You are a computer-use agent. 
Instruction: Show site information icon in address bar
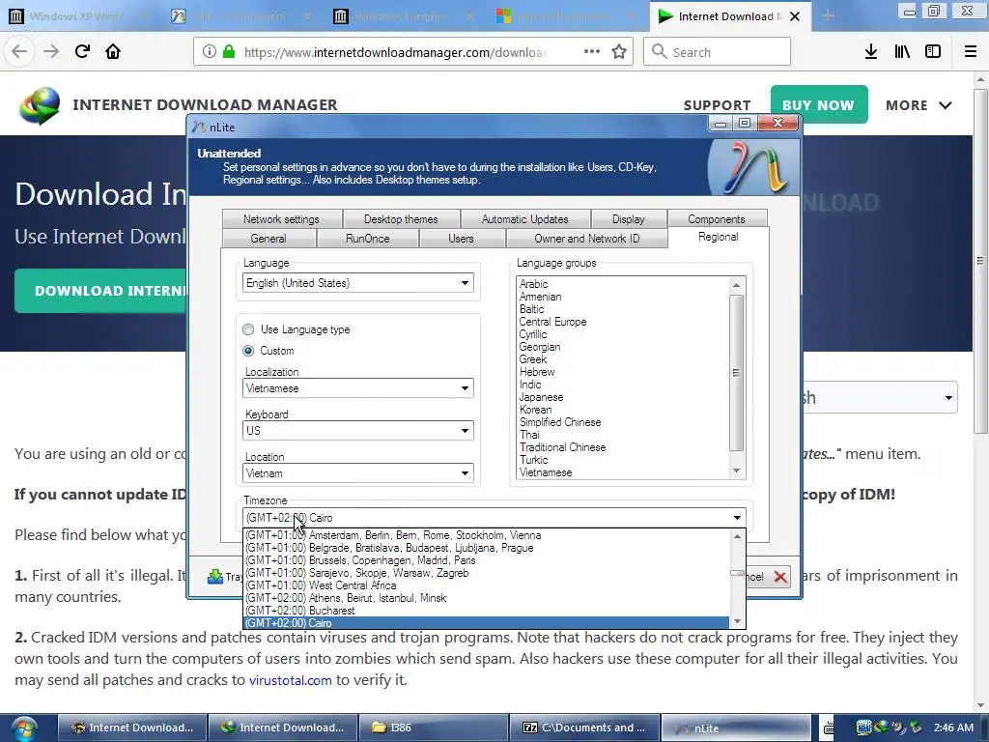[x=210, y=52]
